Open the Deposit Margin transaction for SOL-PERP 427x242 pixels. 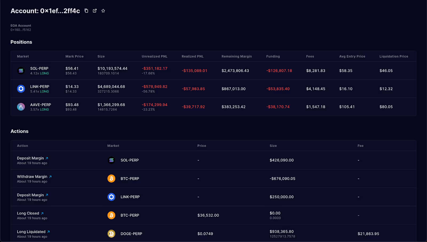[47, 158]
